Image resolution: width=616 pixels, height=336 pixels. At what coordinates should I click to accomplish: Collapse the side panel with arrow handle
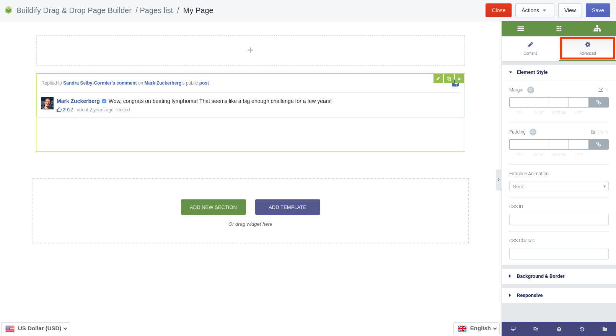pyautogui.click(x=499, y=179)
